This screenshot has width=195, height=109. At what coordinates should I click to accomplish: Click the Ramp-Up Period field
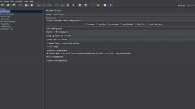134,36
